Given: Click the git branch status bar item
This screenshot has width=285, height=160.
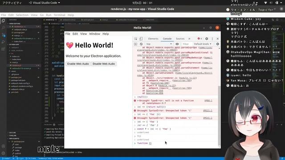Looking at the screenshot, I should coord(6,158).
